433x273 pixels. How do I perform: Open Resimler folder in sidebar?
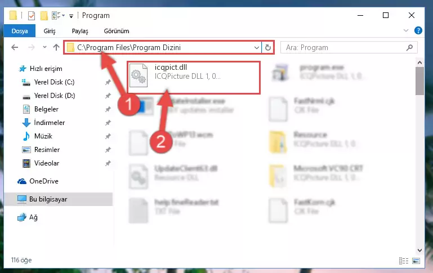pos(41,150)
